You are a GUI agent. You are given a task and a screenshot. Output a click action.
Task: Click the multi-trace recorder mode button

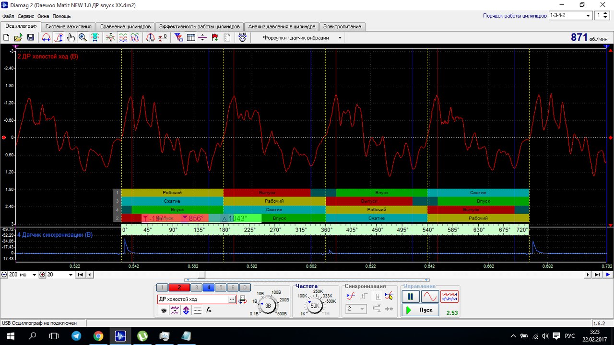449,297
